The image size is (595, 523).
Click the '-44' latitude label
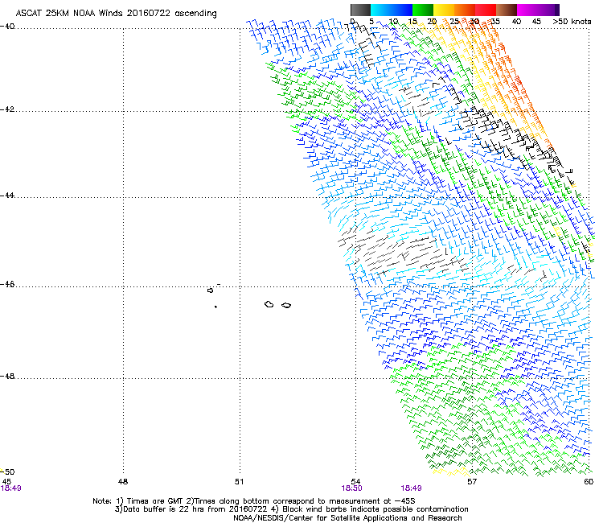tap(7, 196)
